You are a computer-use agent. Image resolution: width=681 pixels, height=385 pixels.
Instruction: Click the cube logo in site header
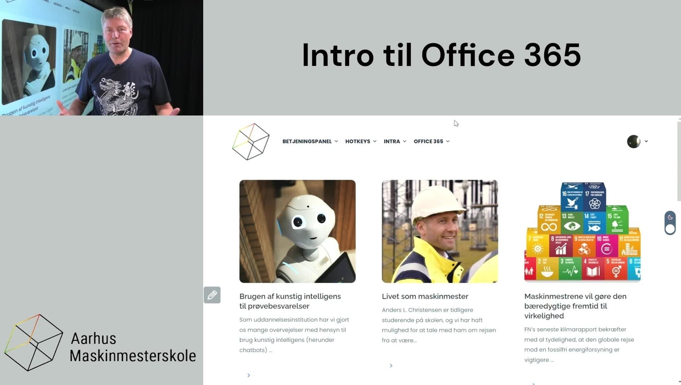[x=251, y=142]
